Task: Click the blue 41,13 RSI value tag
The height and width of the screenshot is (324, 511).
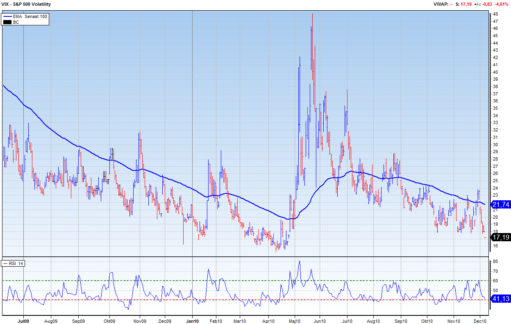Action: [500, 299]
